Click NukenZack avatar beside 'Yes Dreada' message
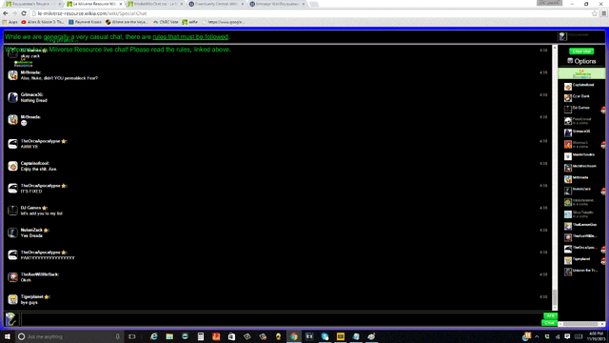 (12, 232)
